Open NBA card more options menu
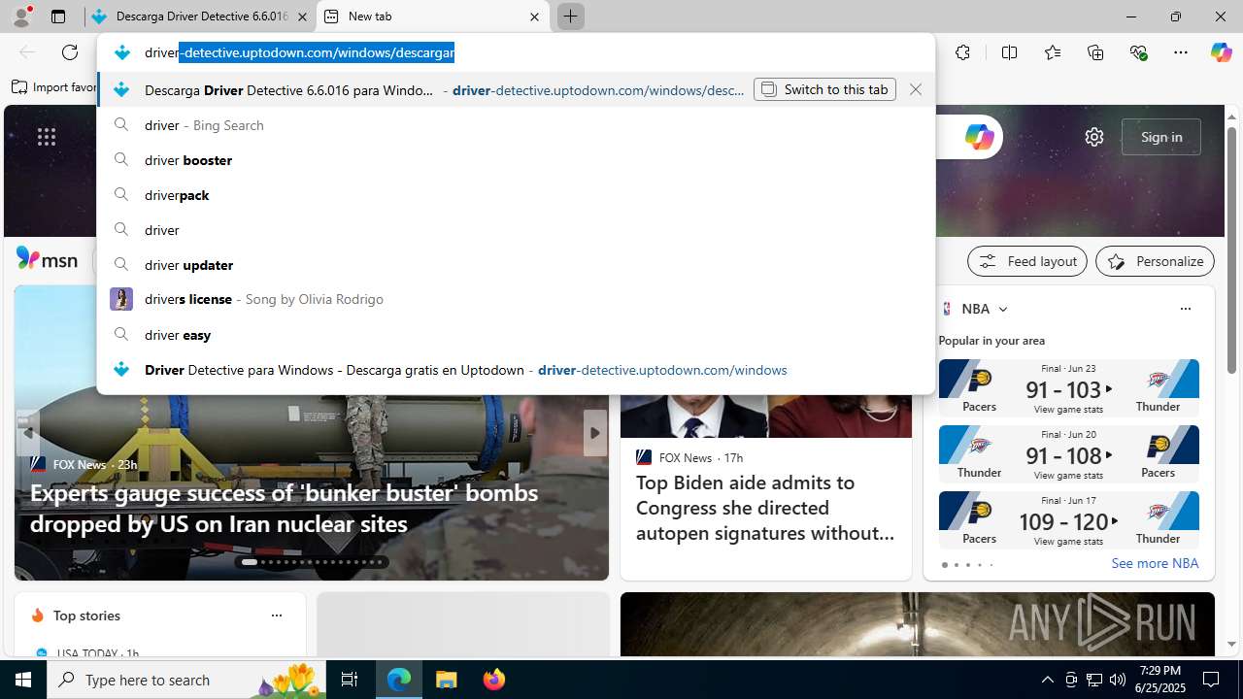 pyautogui.click(x=1185, y=309)
